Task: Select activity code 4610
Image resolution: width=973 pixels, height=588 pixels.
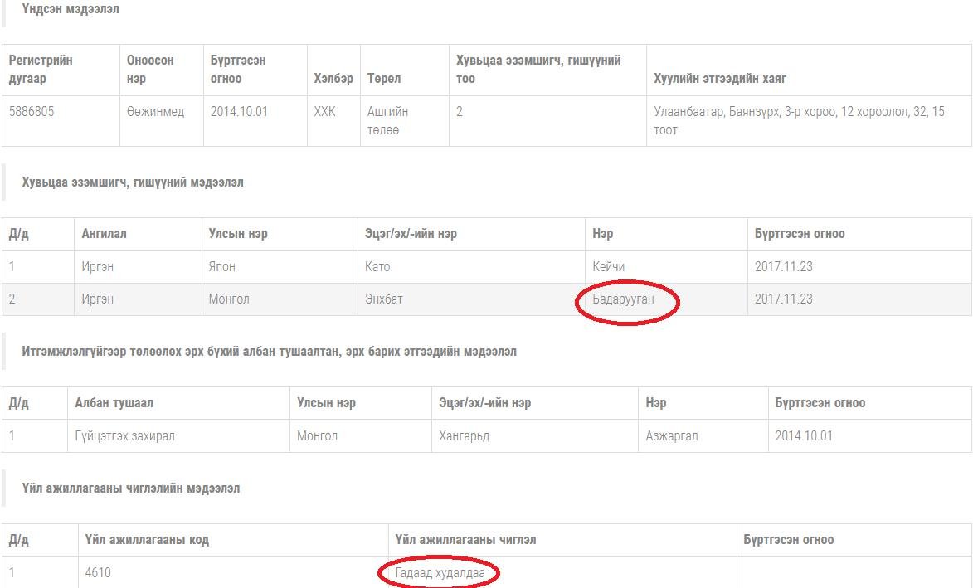Action: point(98,573)
